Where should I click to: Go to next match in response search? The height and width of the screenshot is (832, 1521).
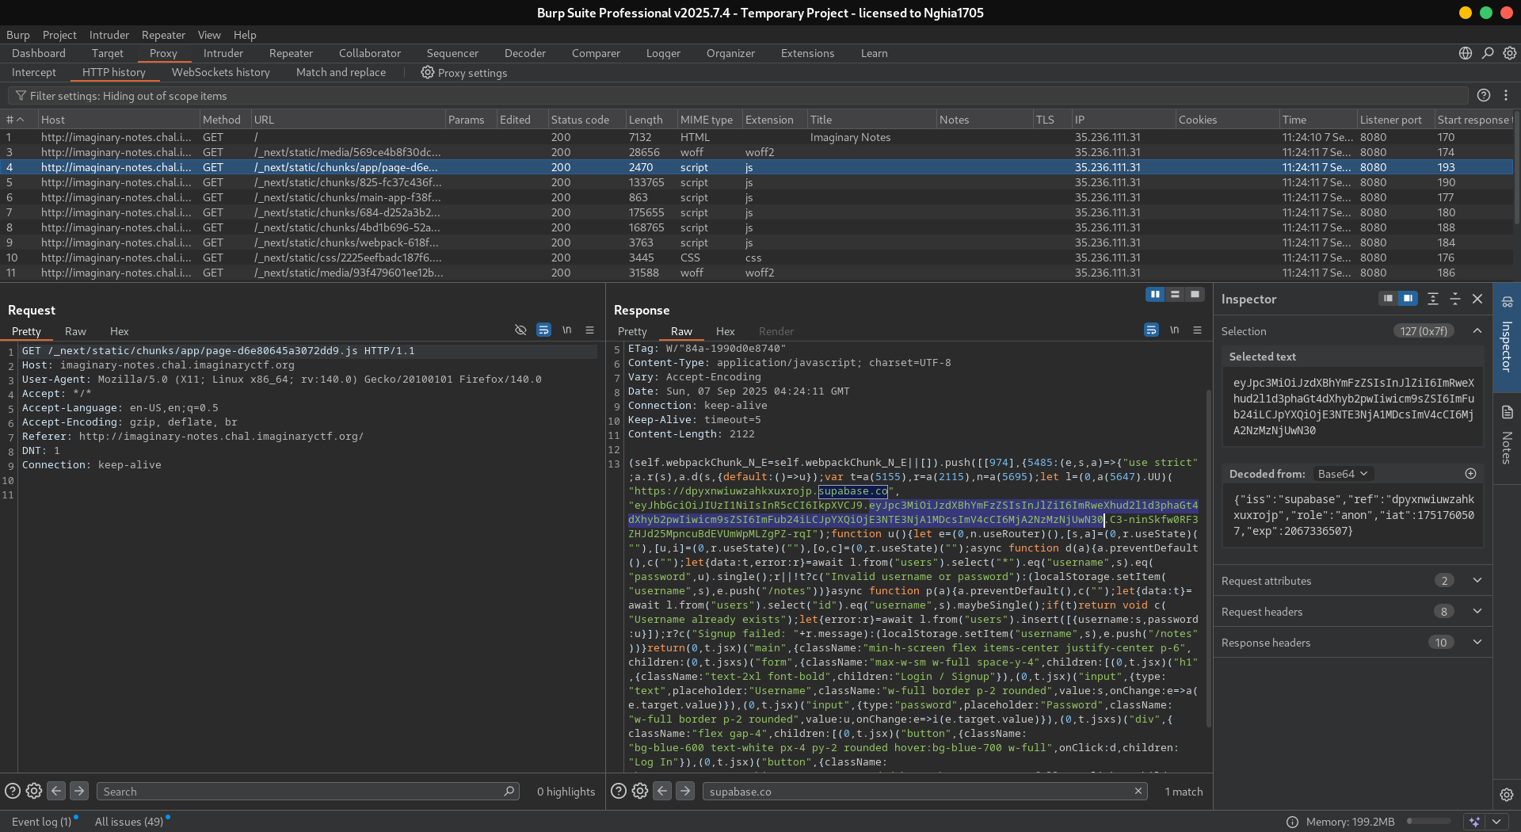pos(685,791)
